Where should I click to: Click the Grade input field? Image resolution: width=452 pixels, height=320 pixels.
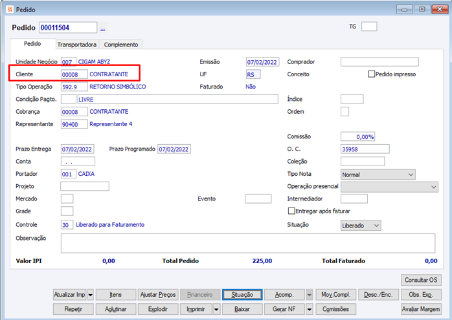point(67,211)
